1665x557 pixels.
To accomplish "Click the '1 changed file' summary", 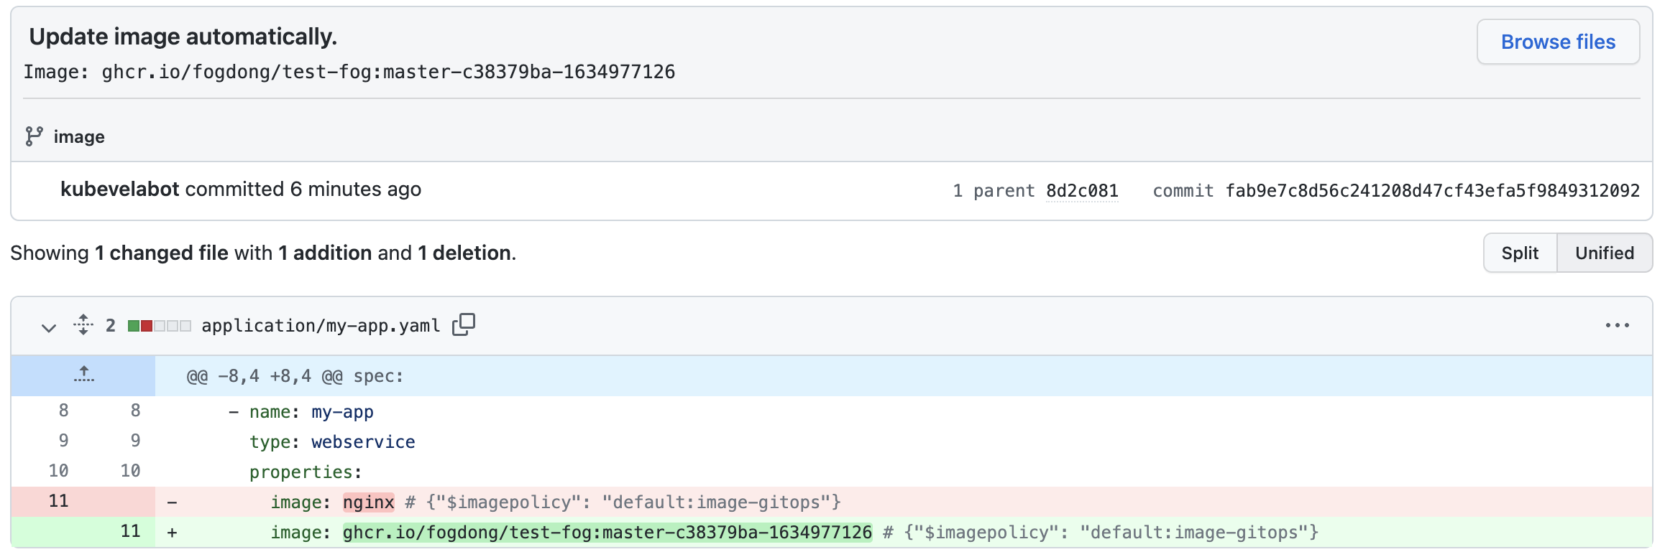I will coord(162,253).
